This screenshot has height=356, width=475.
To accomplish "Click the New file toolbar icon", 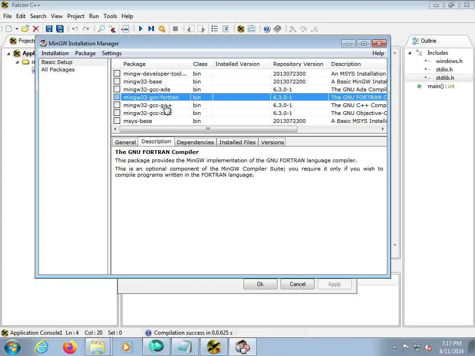I will 9,29.
